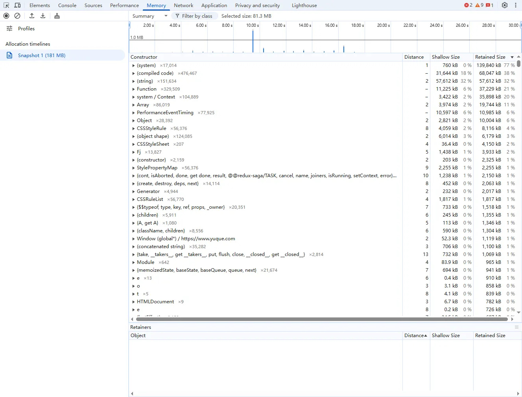Open the Retainers pane menu icon
Screen dimensions: 522x397
tap(516, 327)
